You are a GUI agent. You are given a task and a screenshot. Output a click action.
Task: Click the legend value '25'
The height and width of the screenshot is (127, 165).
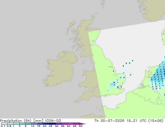click(50, 126)
